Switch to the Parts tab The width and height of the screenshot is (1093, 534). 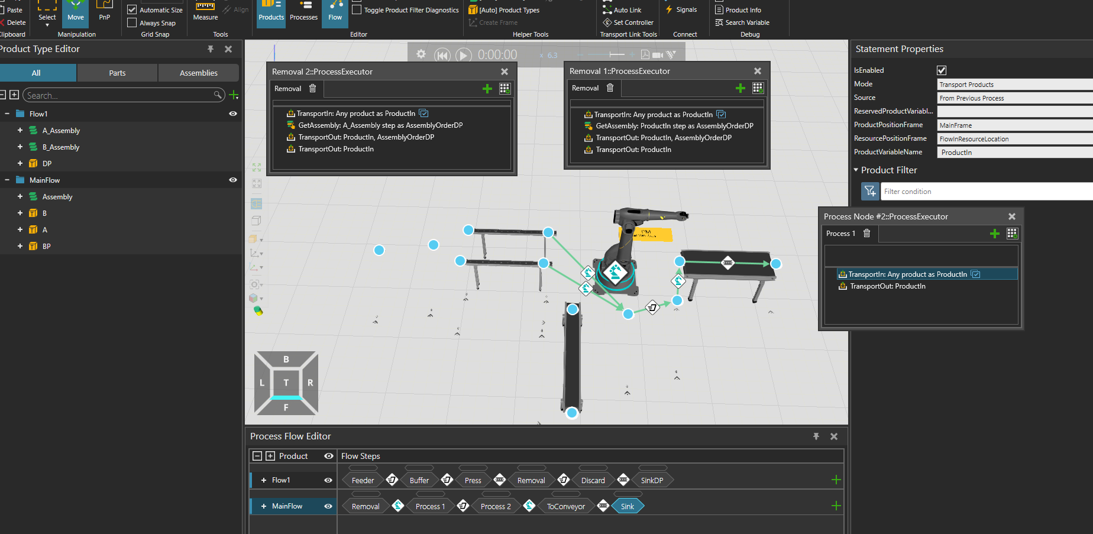[x=117, y=73]
